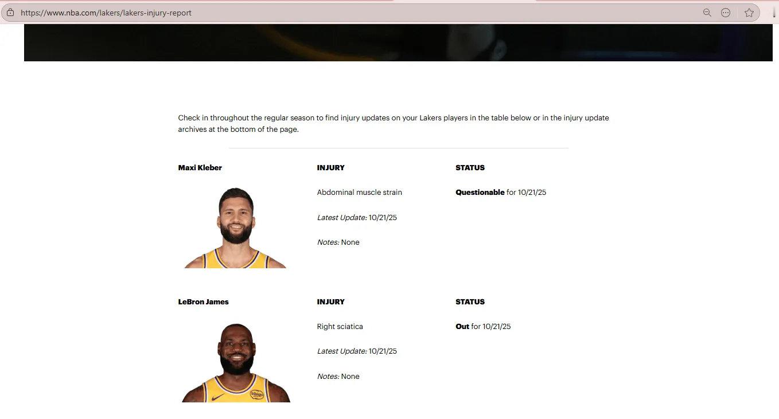Click 'Questionable for 10/21/25' status text
The image size is (779, 419).
coord(501,193)
